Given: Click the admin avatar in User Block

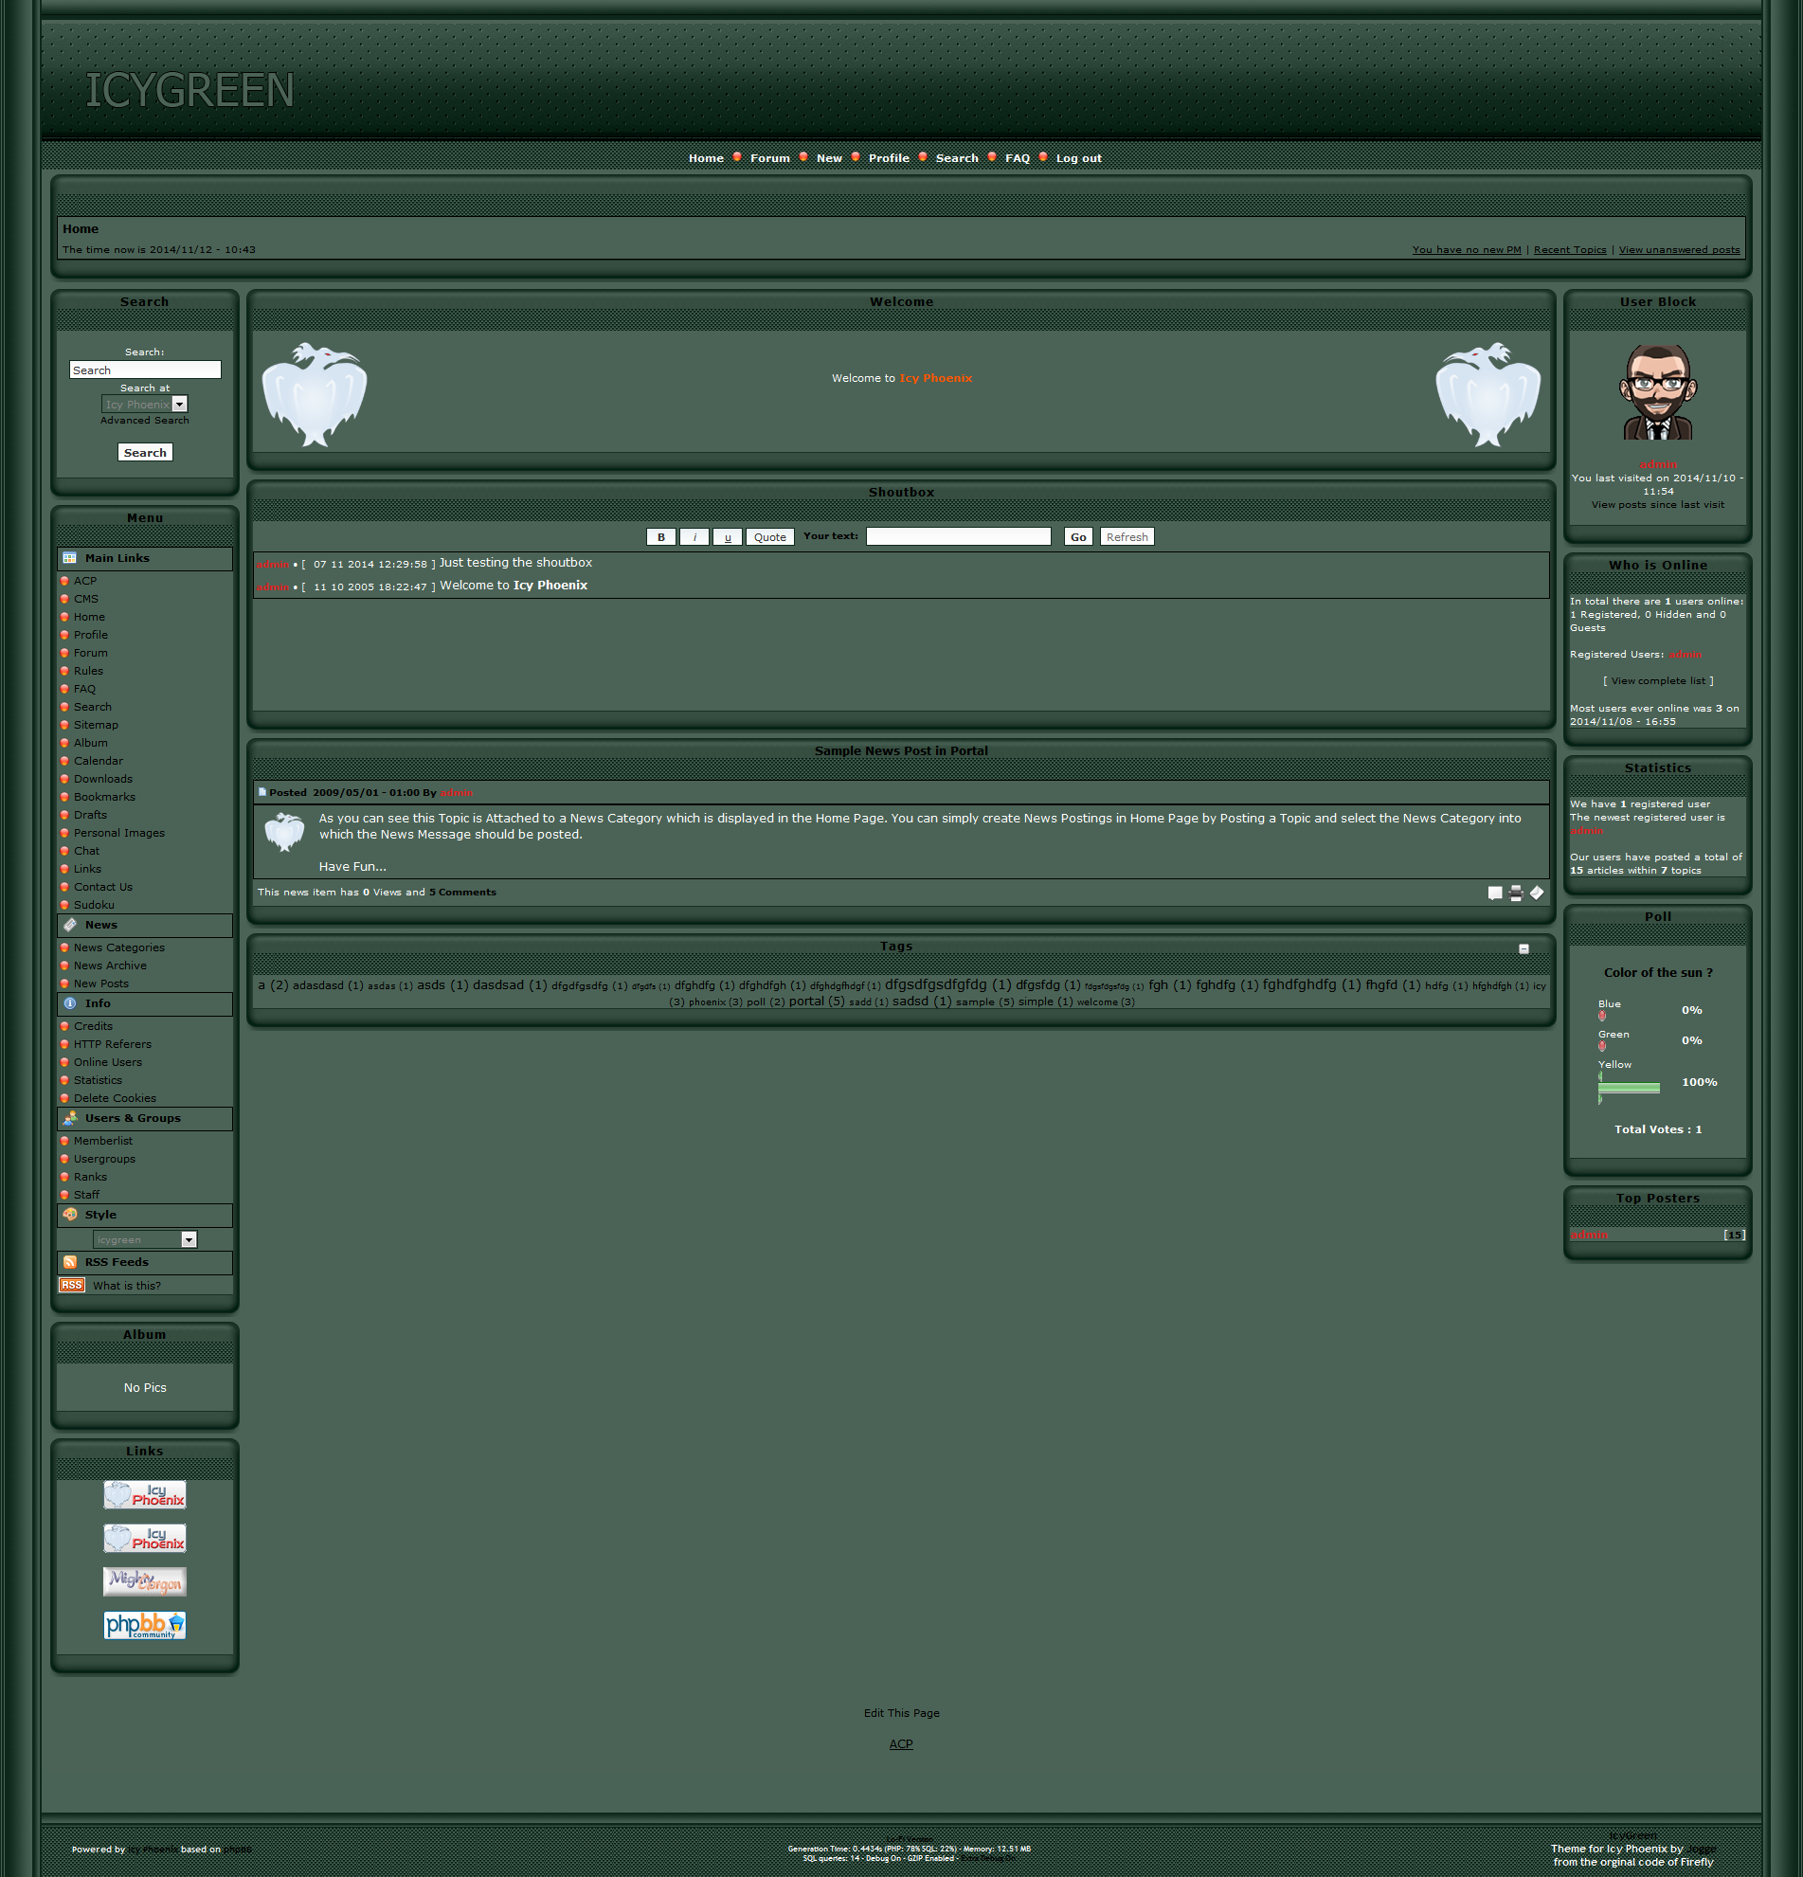Looking at the screenshot, I should (1657, 392).
